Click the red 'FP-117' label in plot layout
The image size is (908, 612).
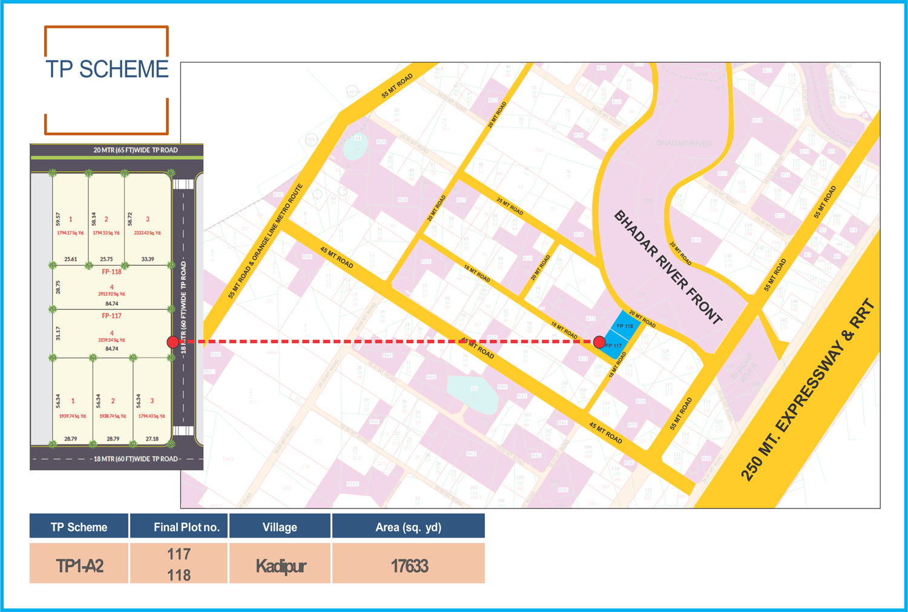pyautogui.click(x=111, y=316)
